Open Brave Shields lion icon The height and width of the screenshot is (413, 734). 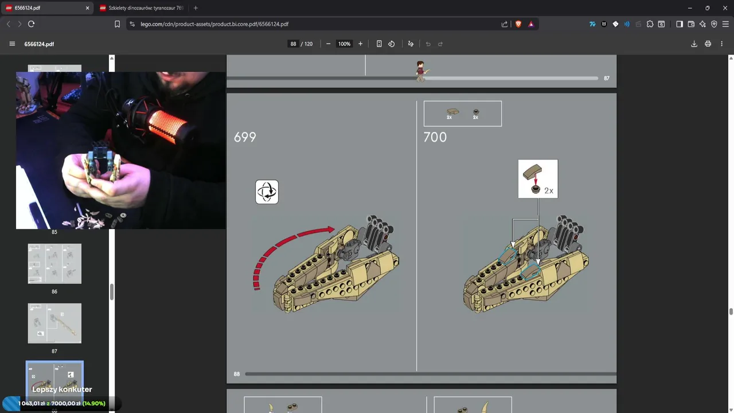[518, 24]
